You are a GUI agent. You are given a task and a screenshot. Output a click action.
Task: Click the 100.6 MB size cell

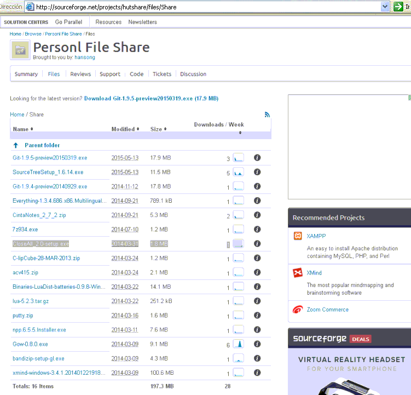[x=162, y=373]
